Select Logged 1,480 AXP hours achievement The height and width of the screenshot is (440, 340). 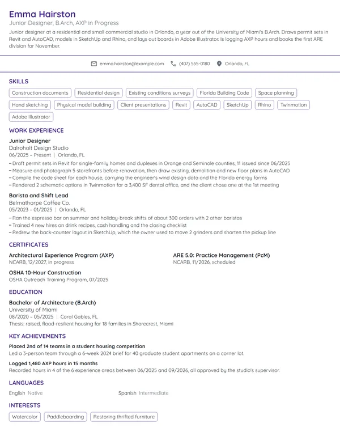(x=53, y=363)
